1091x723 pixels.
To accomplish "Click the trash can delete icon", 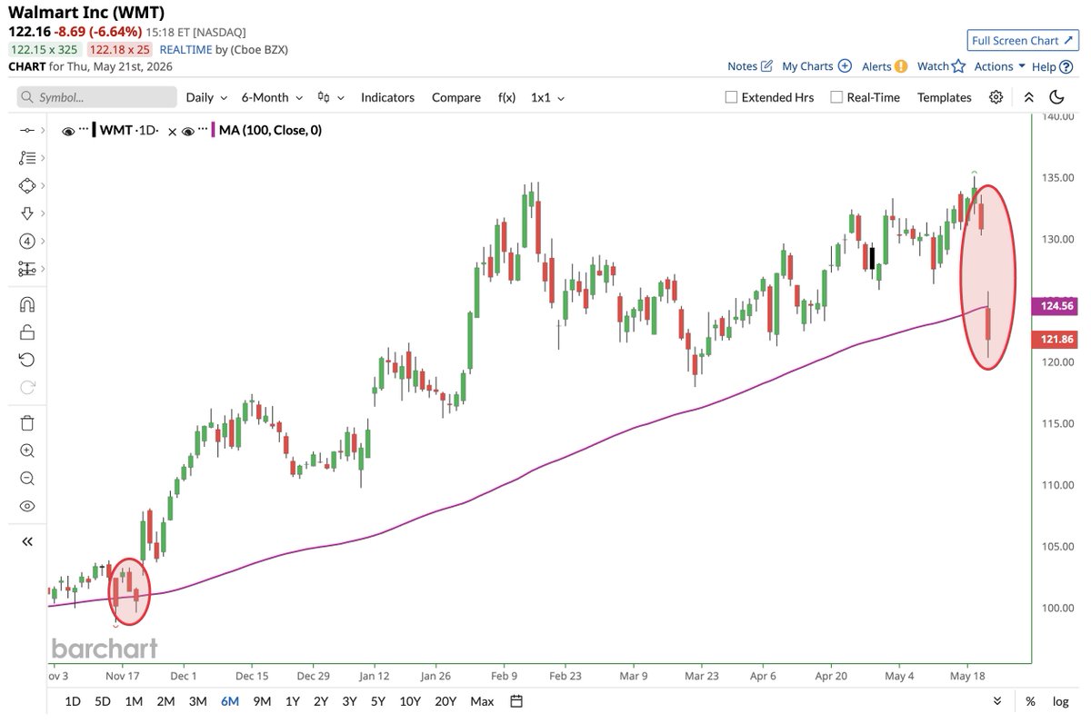I will click(x=26, y=422).
